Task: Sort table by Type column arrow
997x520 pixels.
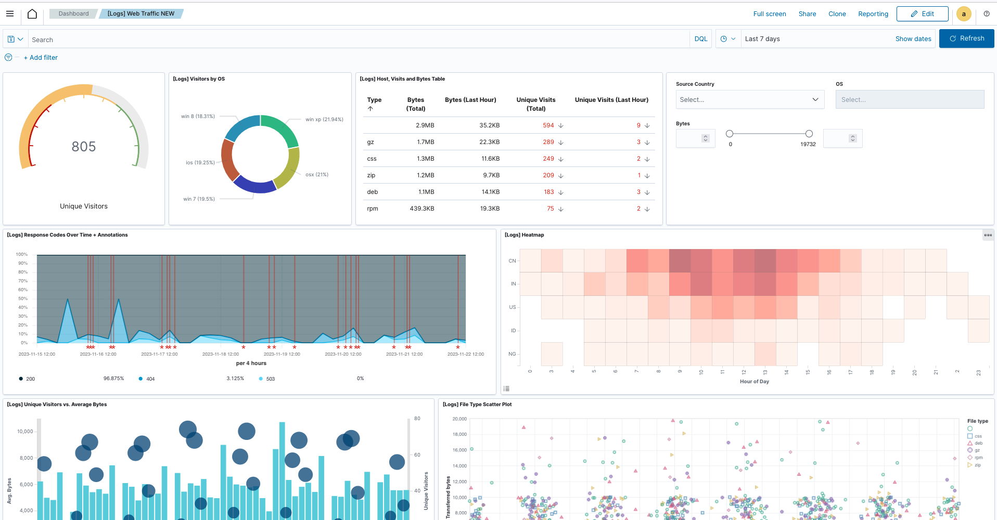Action: coord(370,109)
